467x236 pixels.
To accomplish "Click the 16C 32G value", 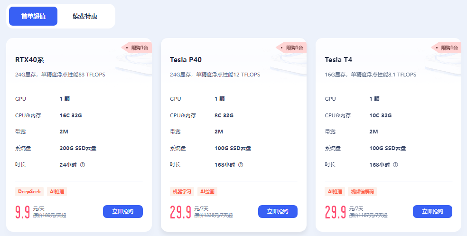I will tap(71, 115).
